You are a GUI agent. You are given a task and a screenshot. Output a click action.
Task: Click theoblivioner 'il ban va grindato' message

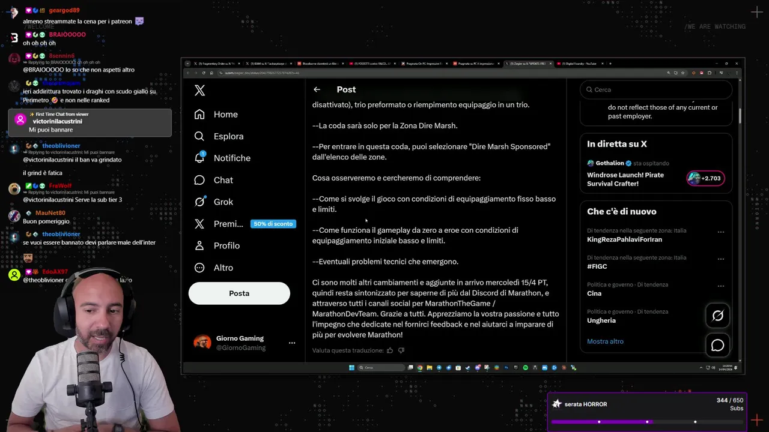pos(72,160)
